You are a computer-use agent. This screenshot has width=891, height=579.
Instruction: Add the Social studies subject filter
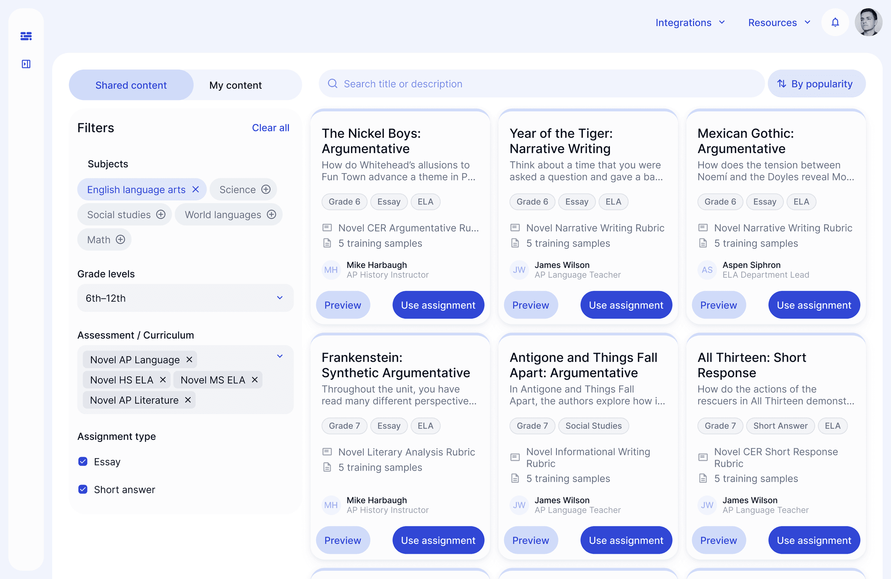[x=161, y=214]
